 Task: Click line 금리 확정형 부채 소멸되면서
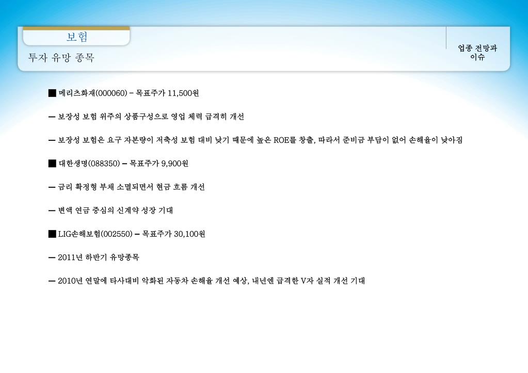[x=126, y=187]
